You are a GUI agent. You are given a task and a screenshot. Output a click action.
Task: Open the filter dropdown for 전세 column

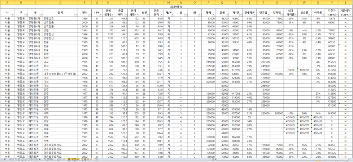pyautogui.click(x=227, y=15)
